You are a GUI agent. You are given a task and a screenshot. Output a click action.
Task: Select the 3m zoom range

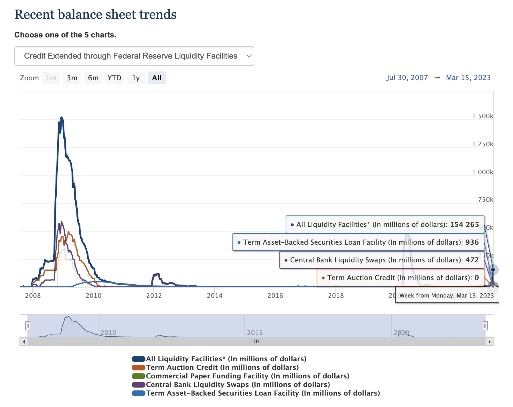point(72,78)
